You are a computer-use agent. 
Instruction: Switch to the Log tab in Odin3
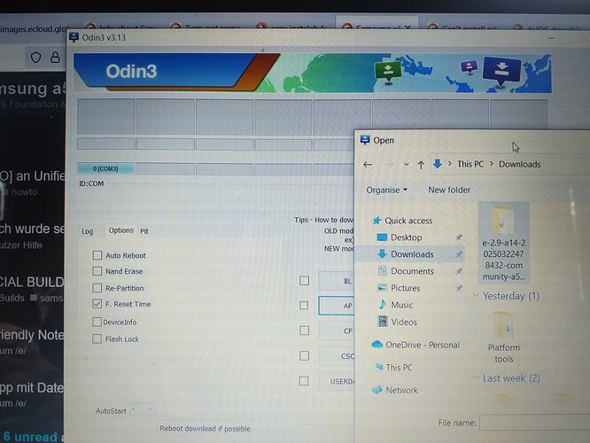point(88,231)
